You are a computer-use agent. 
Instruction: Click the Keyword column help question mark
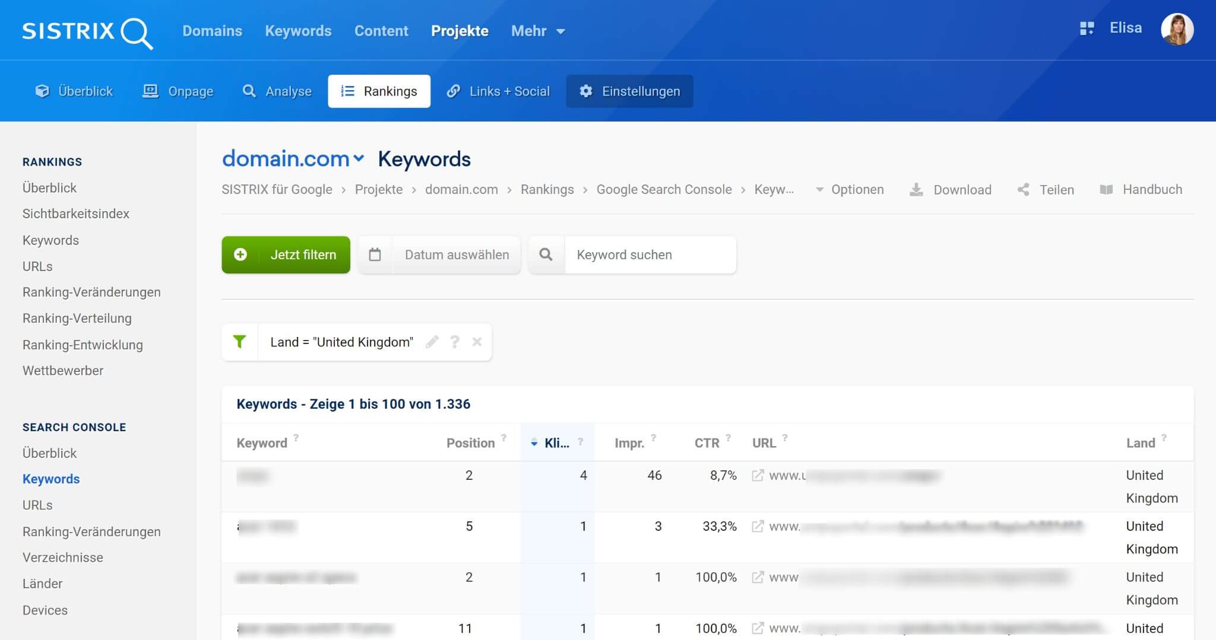pos(296,438)
